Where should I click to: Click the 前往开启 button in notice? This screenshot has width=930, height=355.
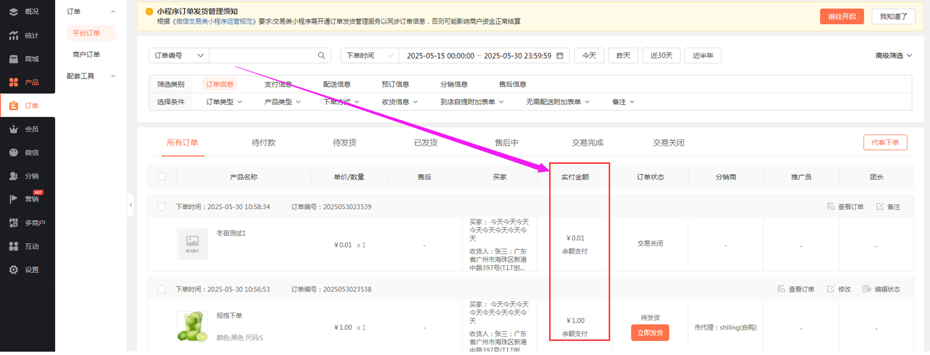[841, 17]
